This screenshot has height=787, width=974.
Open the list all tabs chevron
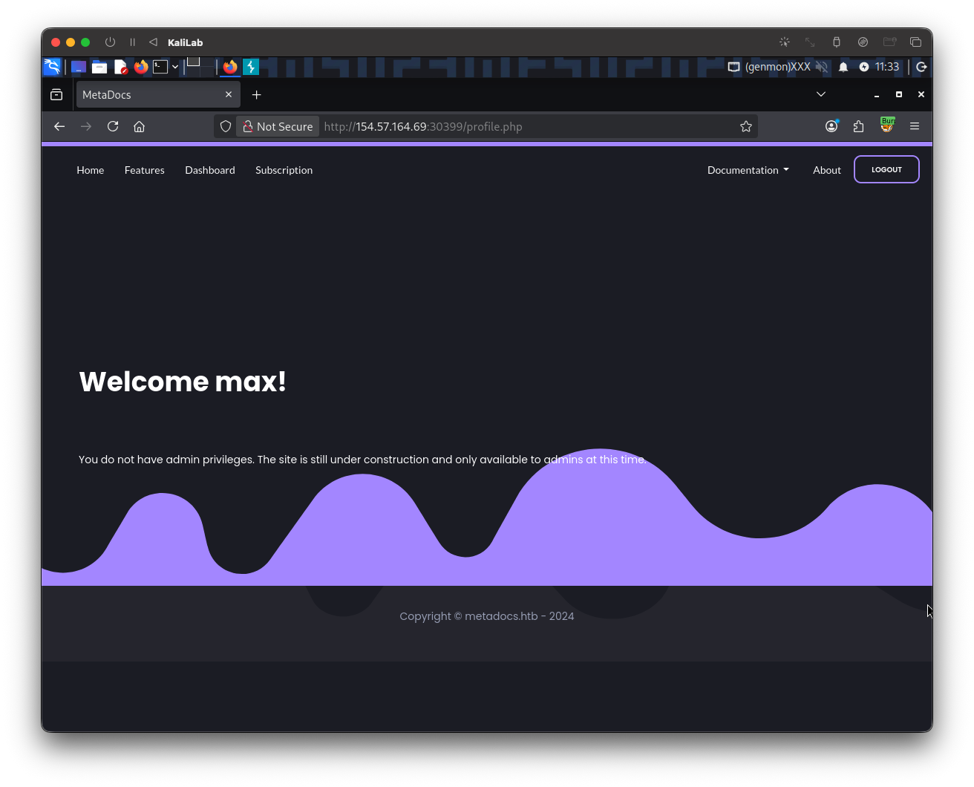pos(820,94)
